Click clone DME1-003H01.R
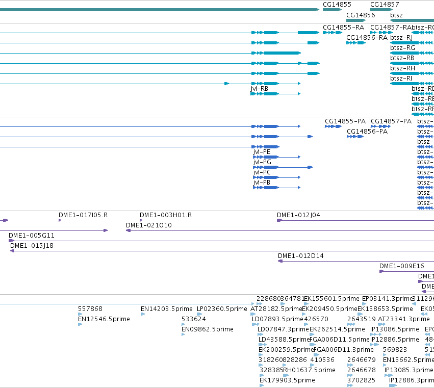Screen dimensions: 434x388 [x=166, y=215]
